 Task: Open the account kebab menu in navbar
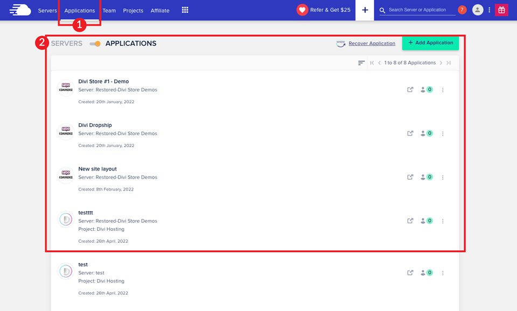coord(489,10)
